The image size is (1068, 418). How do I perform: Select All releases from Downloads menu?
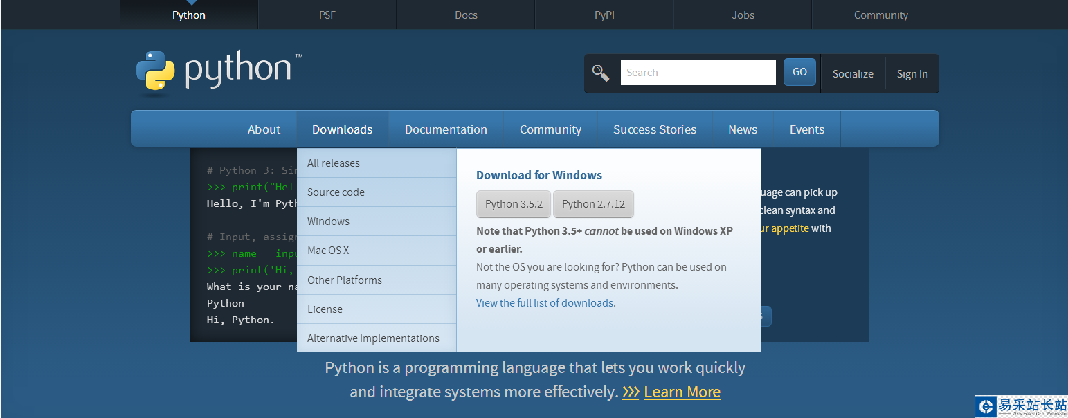(334, 163)
